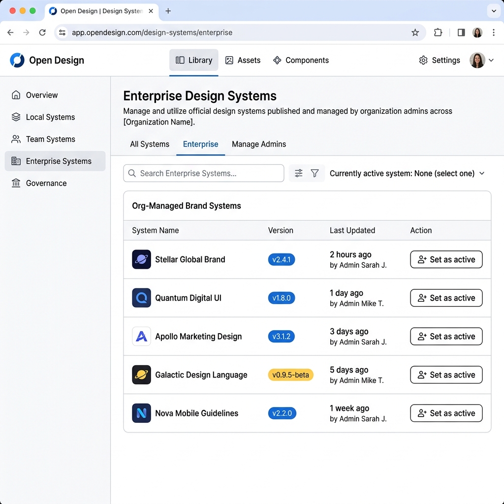Open the Chrome three-dot menu
The width and height of the screenshot is (504, 504).
point(493,32)
